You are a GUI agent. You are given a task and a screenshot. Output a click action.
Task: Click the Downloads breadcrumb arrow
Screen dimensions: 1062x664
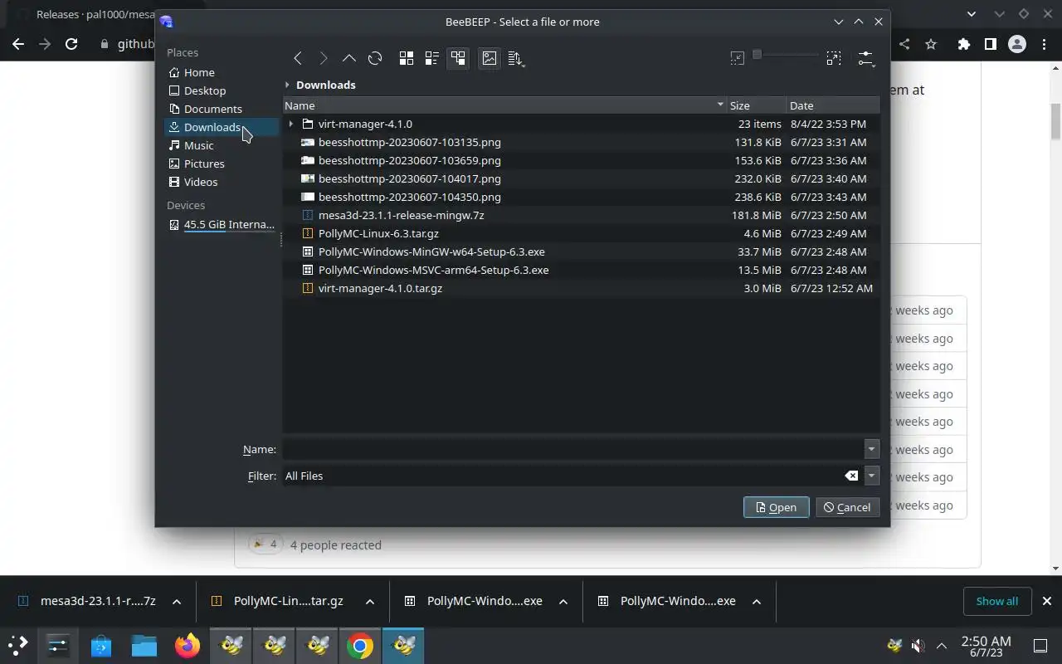(287, 85)
